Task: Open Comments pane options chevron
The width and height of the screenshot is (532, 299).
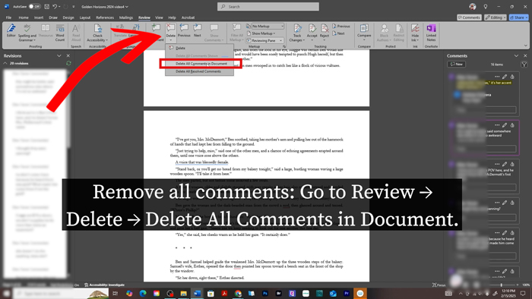Action: [x=516, y=55]
